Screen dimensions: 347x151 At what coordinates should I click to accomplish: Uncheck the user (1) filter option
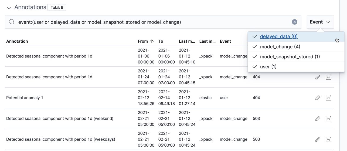[x=268, y=67]
